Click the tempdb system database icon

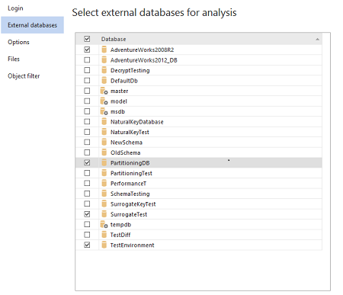(104, 224)
